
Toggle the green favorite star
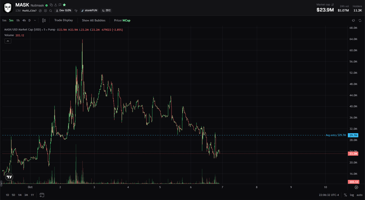tap(64, 5)
